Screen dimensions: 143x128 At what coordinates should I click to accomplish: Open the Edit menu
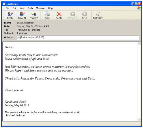pos(14,8)
